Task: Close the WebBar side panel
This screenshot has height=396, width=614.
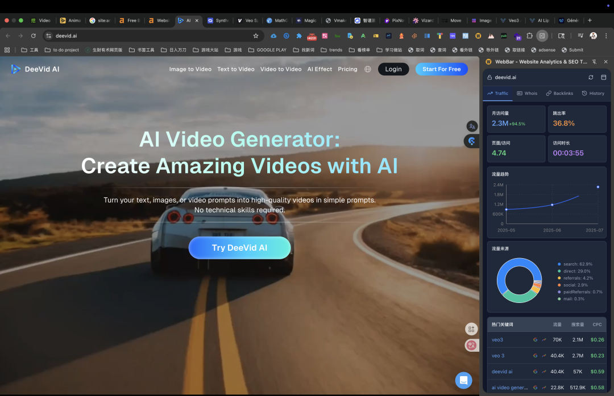Action: 606,62
